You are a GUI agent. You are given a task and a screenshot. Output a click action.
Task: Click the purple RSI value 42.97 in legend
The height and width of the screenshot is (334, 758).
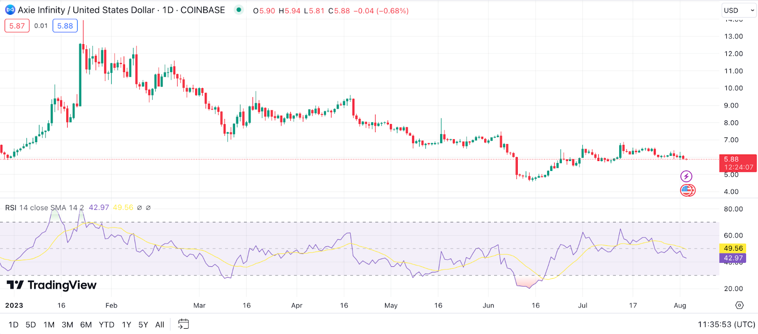coord(99,208)
